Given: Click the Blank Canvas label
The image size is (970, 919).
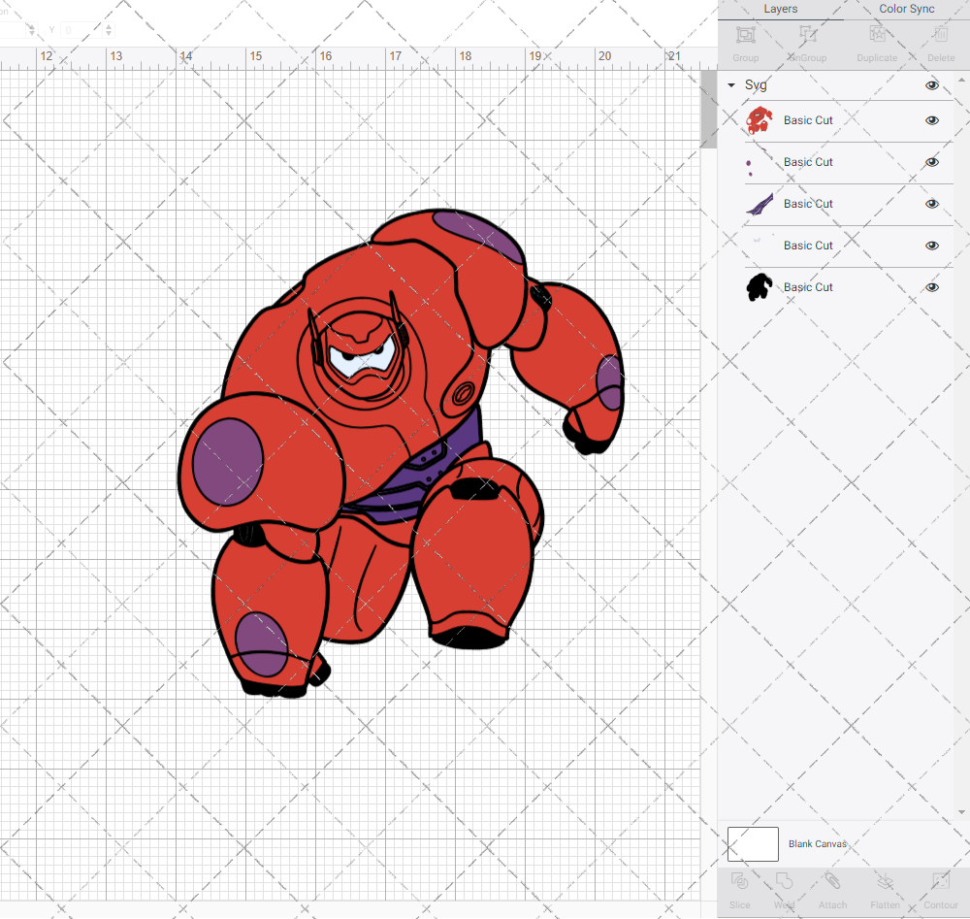Looking at the screenshot, I should click(817, 844).
